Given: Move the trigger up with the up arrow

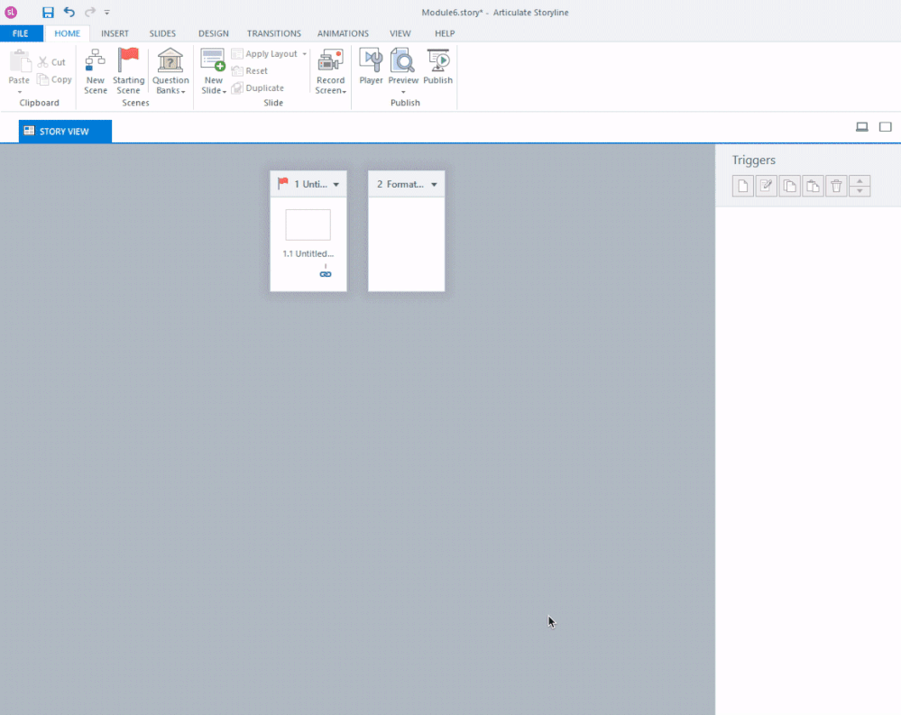Looking at the screenshot, I should 860,181.
